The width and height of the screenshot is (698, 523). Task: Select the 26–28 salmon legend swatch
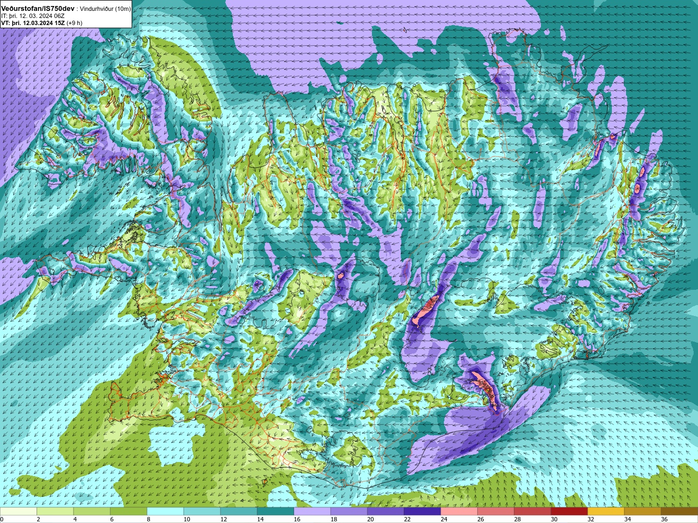pyautogui.click(x=496, y=512)
